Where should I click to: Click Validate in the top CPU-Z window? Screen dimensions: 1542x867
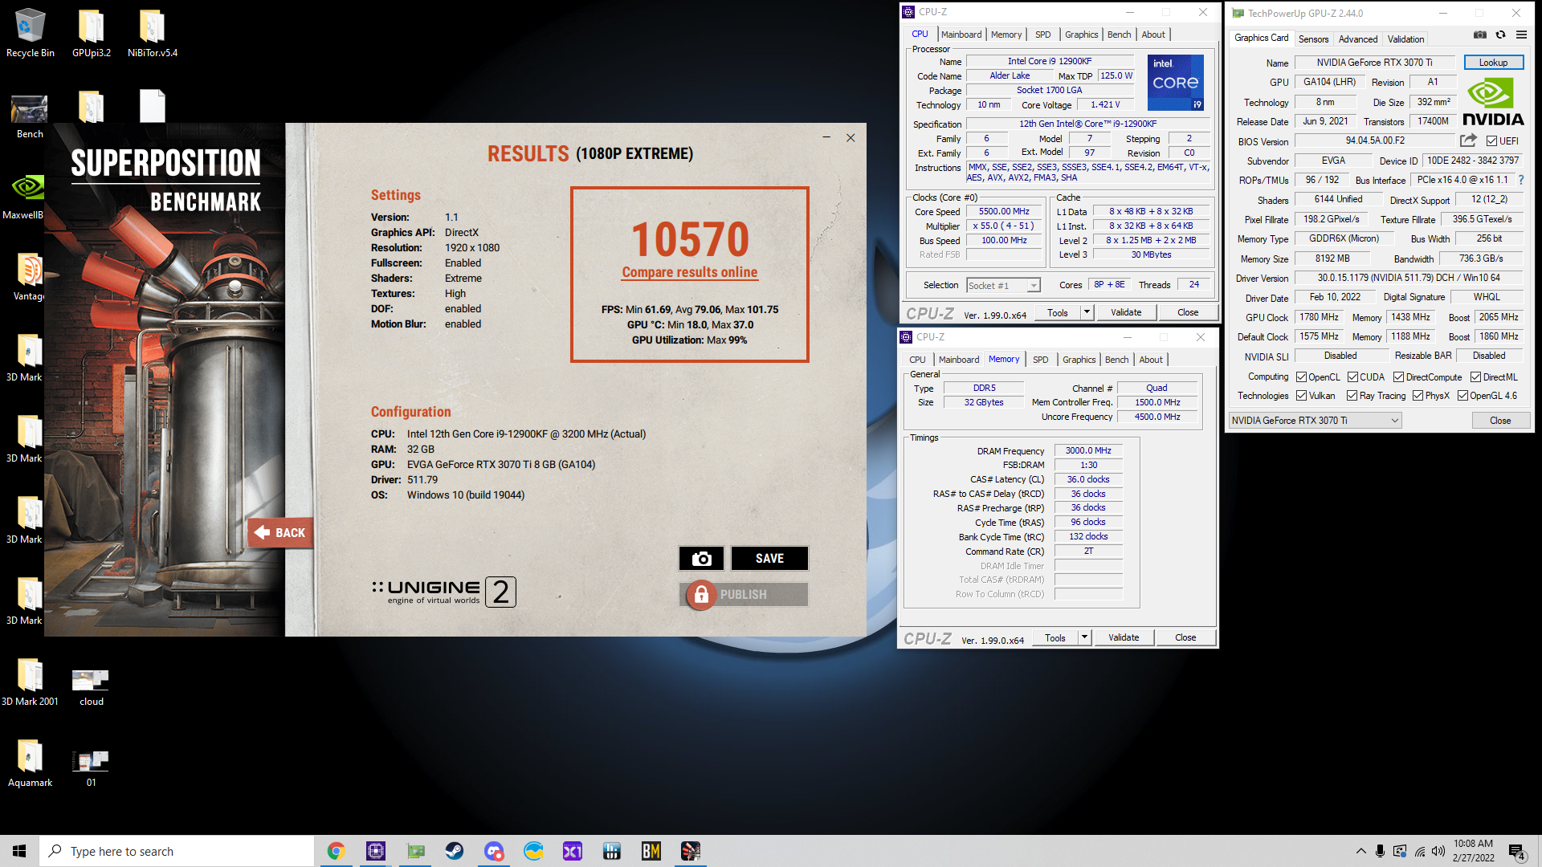pos(1126,312)
